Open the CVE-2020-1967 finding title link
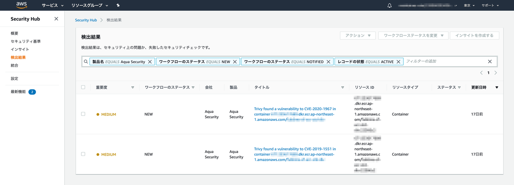Image resolution: width=514 pixels, height=185 pixels. [x=295, y=114]
